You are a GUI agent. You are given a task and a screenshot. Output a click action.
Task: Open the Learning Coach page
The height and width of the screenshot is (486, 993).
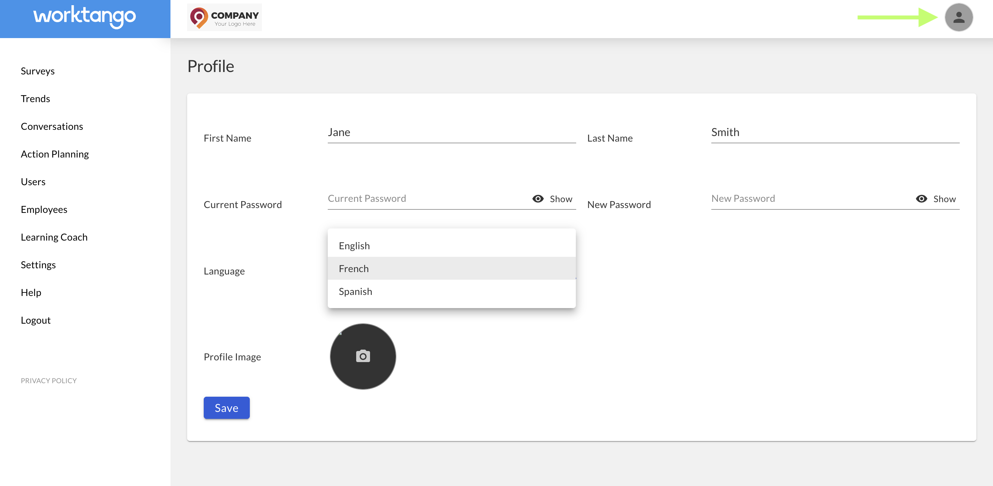point(54,237)
